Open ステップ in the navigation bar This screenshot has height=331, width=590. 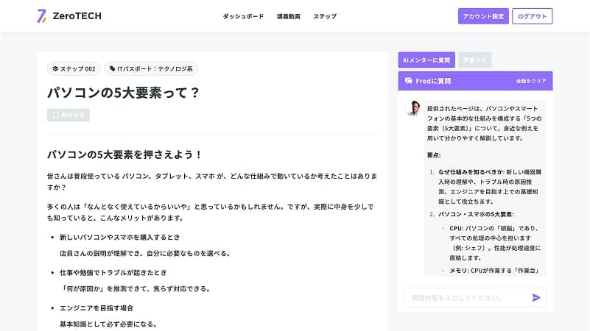325,16
